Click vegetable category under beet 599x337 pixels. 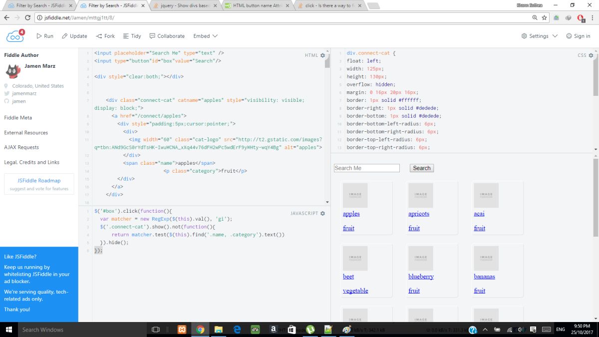355,291
